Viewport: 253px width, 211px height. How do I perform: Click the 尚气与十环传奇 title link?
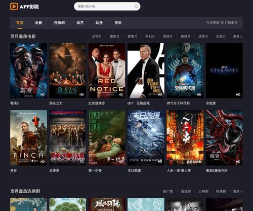(x=178, y=103)
